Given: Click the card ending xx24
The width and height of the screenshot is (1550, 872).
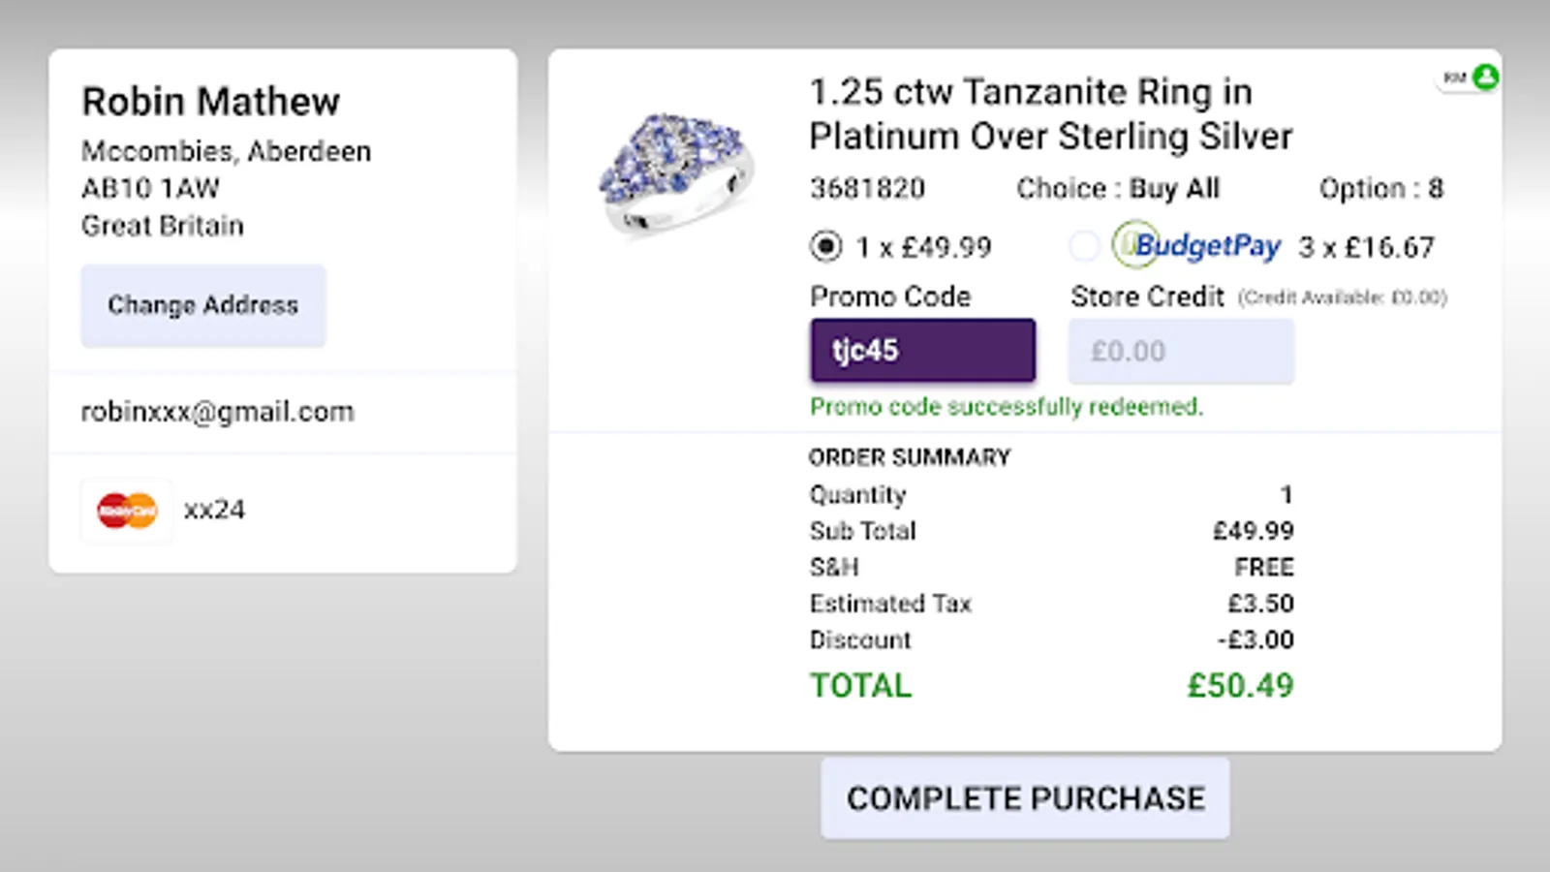Looking at the screenshot, I should click(x=214, y=510).
